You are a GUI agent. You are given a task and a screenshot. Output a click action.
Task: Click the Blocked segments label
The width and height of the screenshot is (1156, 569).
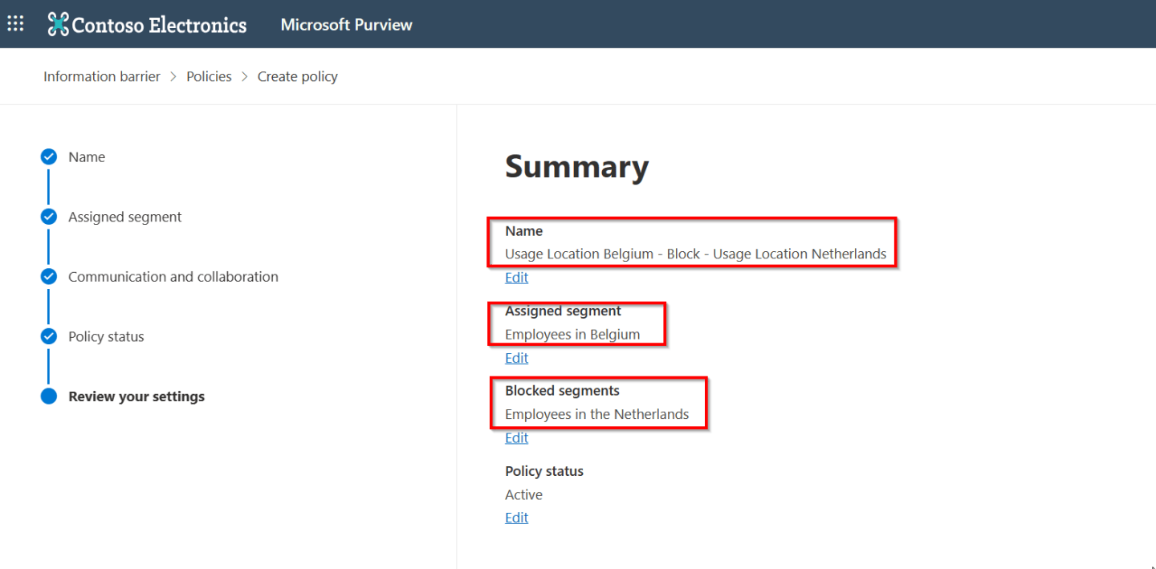click(562, 391)
